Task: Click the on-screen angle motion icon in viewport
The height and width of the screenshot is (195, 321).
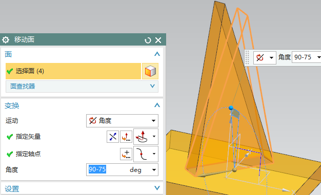Action: tap(260, 58)
